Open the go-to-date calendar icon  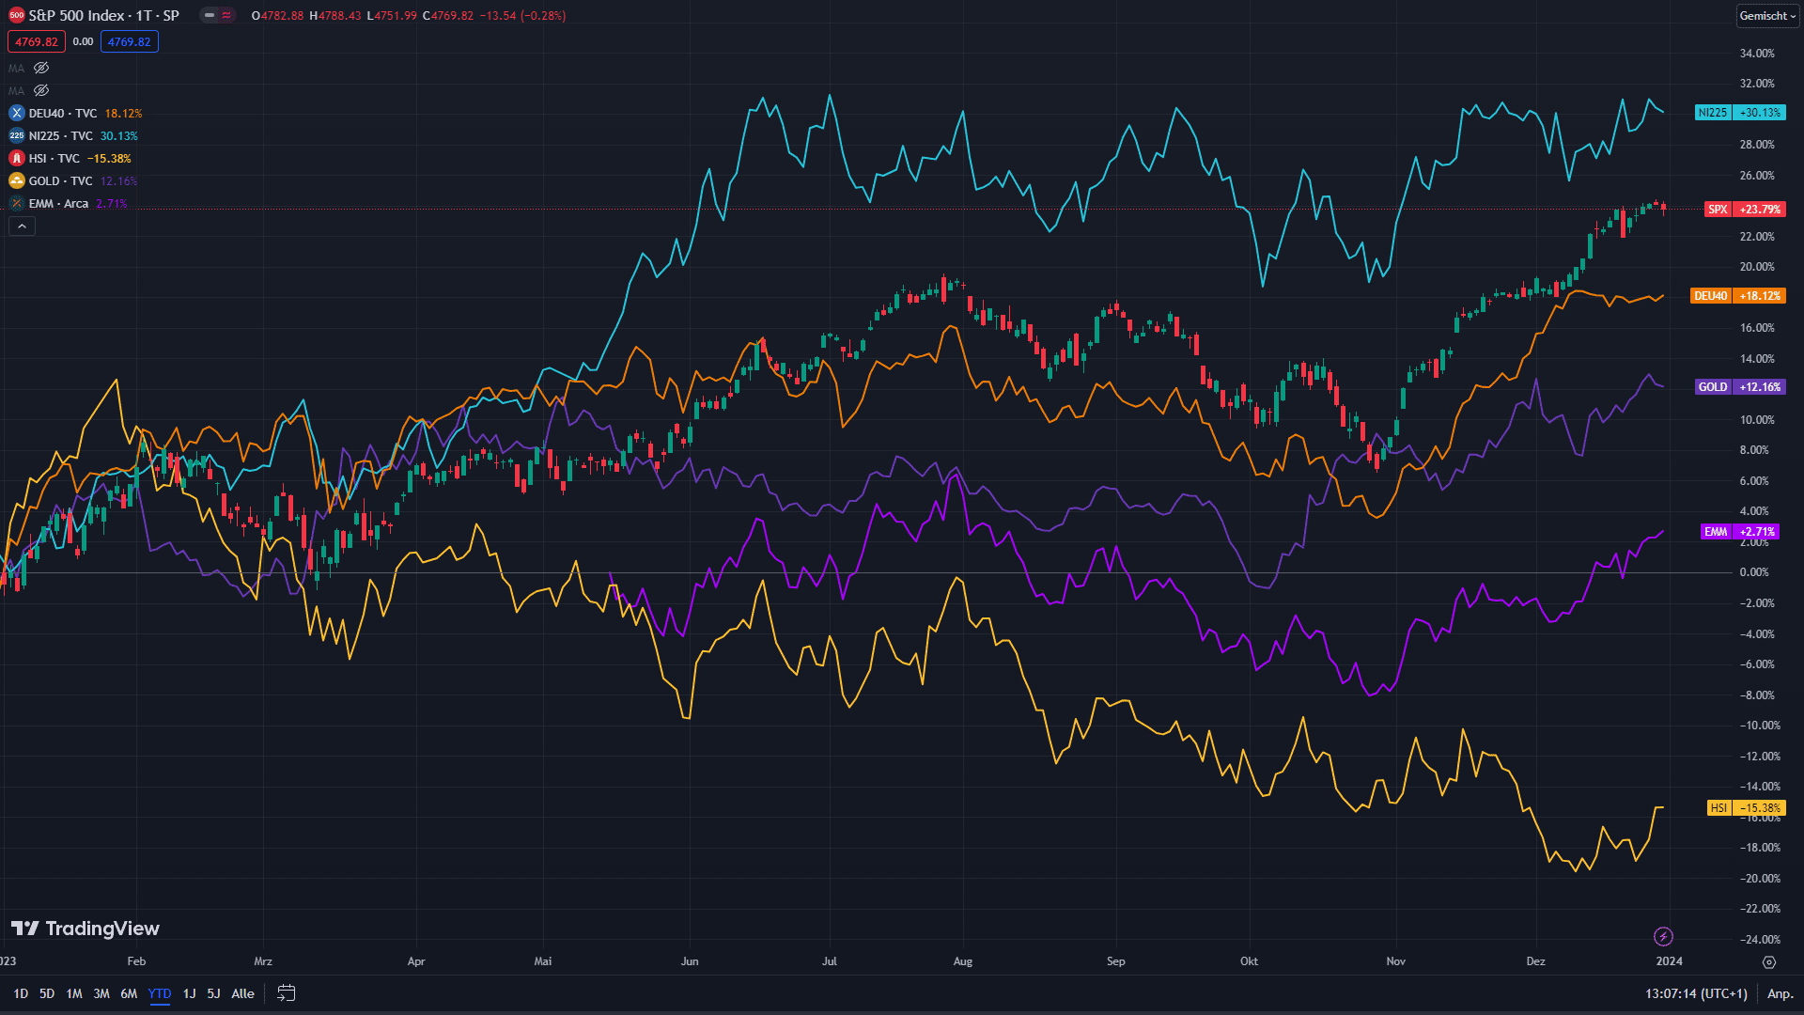tap(287, 993)
